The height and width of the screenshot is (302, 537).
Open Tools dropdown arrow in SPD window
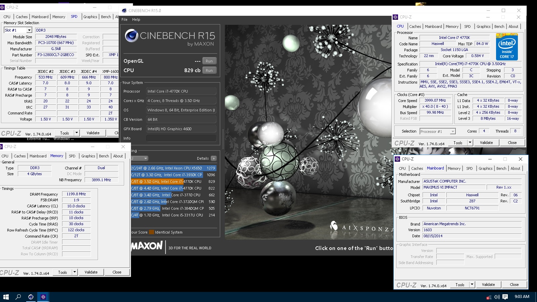(x=77, y=133)
